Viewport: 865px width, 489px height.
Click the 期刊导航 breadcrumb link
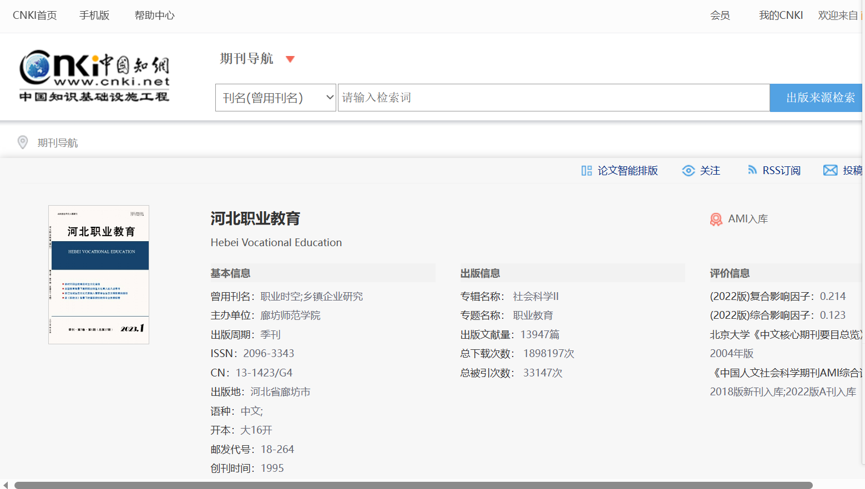(58, 143)
